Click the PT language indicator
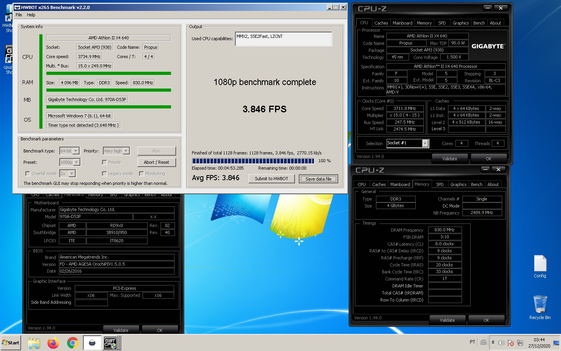The width and height of the screenshot is (561, 351). [472, 342]
